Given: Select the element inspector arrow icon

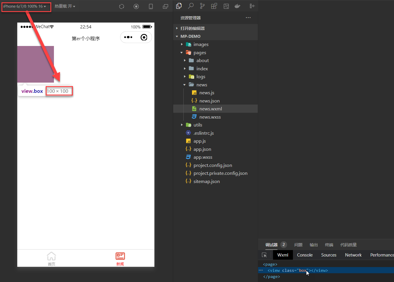Looking at the screenshot, I should (x=264, y=255).
